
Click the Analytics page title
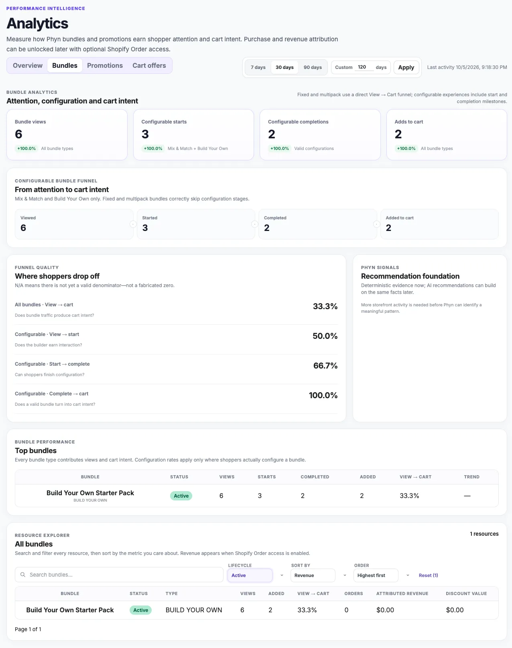pyautogui.click(x=37, y=24)
